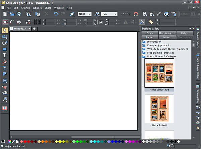
Task: Pick the yellow color swatch
Action: pyautogui.click(x=60, y=141)
